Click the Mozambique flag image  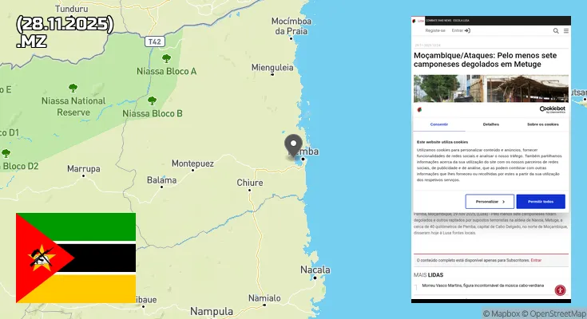76,258
